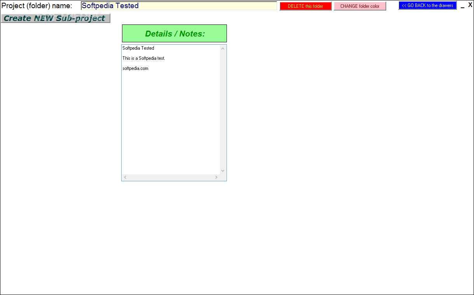474x295 pixels.
Task: Click 'Softpedia Tested' line in notes
Action: point(138,48)
